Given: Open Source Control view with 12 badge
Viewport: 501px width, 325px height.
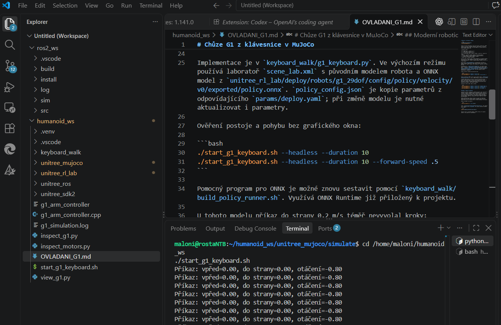Looking at the screenshot, I should (10, 66).
